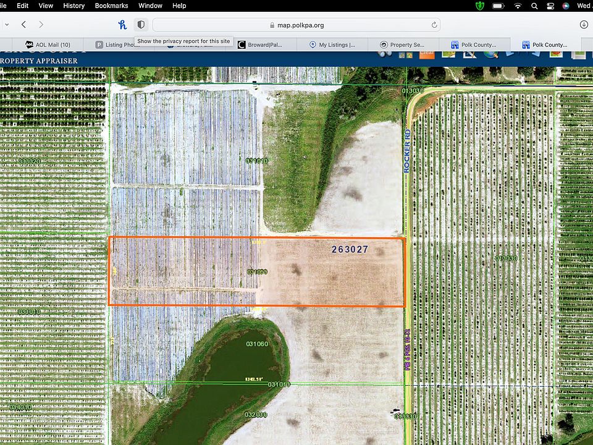This screenshot has width=593, height=445.
Task: Switch to the AOL Mail (10) tab
Action: pos(48,44)
